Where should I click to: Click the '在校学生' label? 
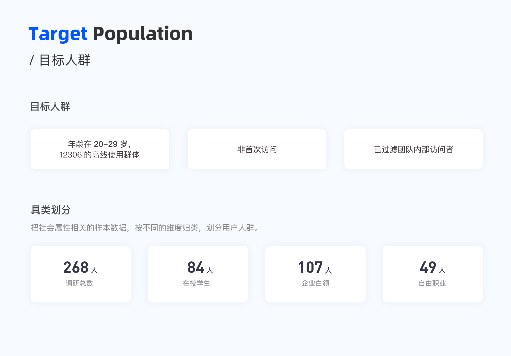[x=196, y=283]
